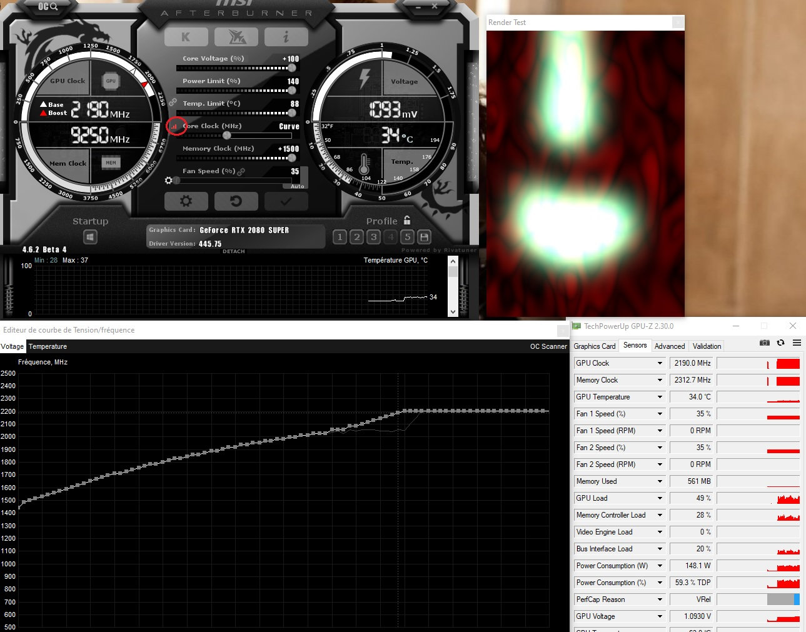Open the GPU-Z hamburger menu
This screenshot has width=806, height=632.
pos(797,343)
